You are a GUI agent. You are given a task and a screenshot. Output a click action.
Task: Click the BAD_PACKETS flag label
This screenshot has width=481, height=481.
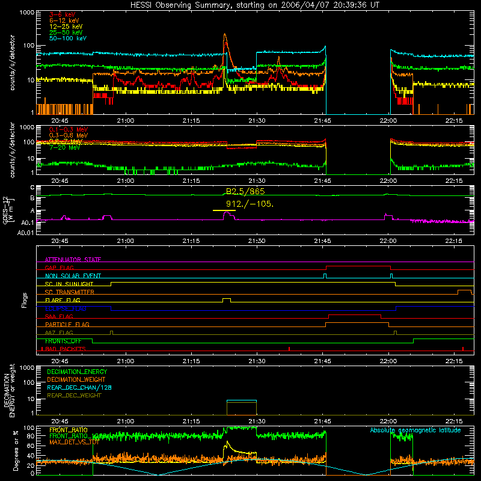point(66,349)
